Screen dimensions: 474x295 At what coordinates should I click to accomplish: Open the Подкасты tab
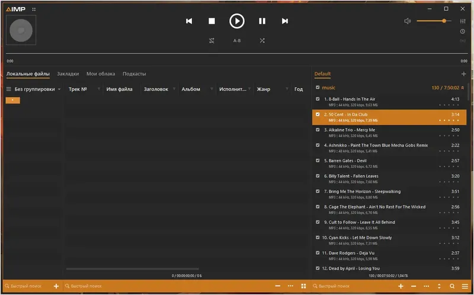pos(134,74)
